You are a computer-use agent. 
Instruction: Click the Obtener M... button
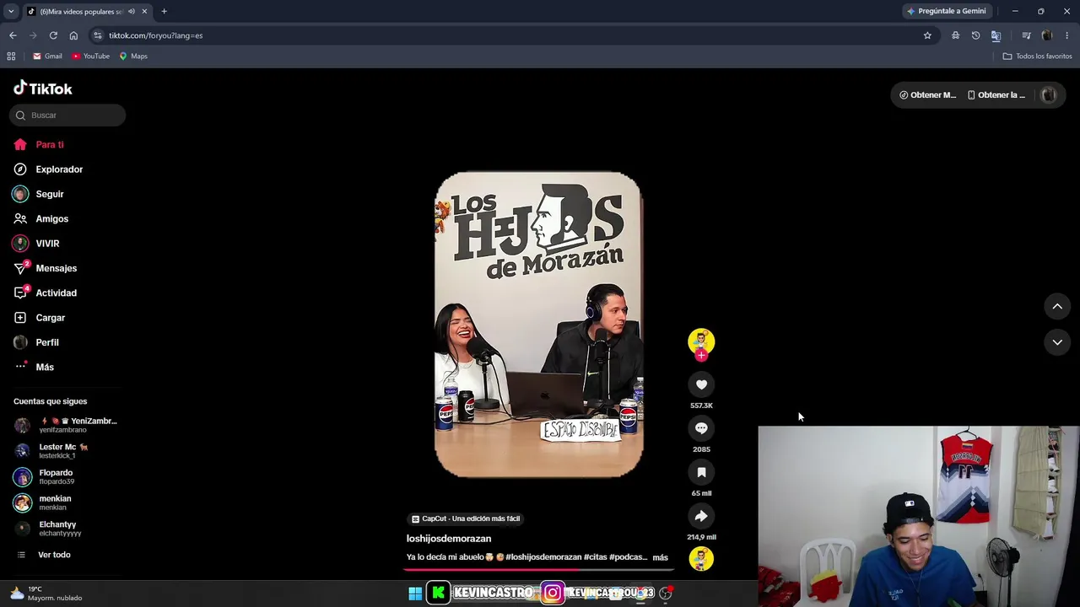(x=927, y=95)
